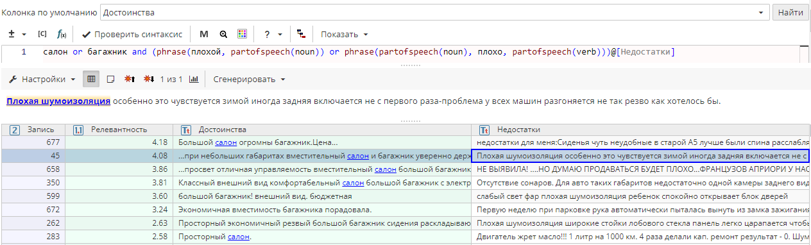Go to previous match with up-arrow star icon
The image size is (811, 245).
(129, 80)
